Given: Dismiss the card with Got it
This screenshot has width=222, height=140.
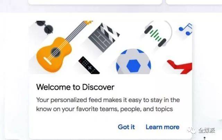Looking at the screenshot, I should (126, 127).
